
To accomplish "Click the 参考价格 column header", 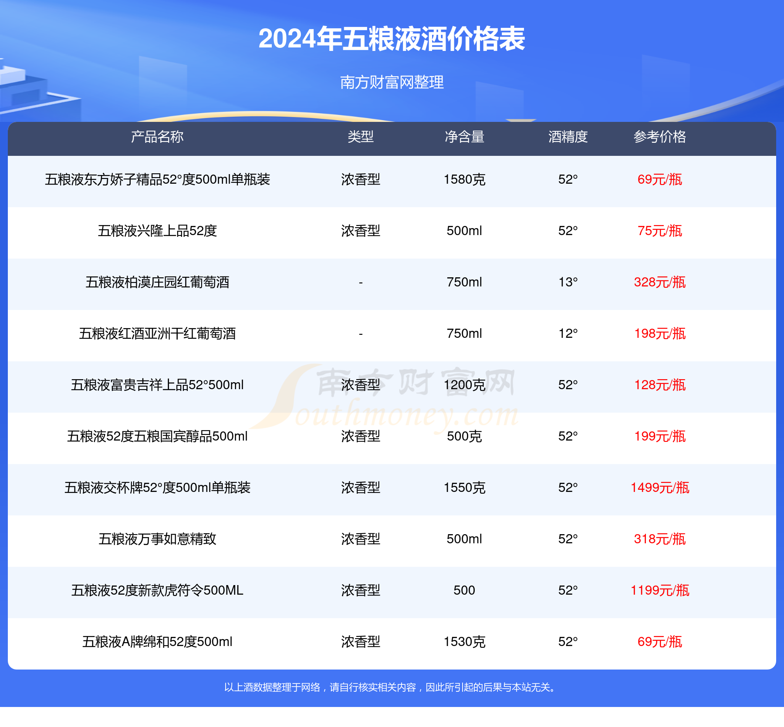I will tap(660, 137).
